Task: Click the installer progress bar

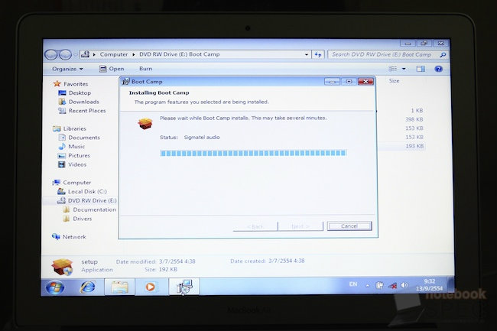Action: (253, 153)
